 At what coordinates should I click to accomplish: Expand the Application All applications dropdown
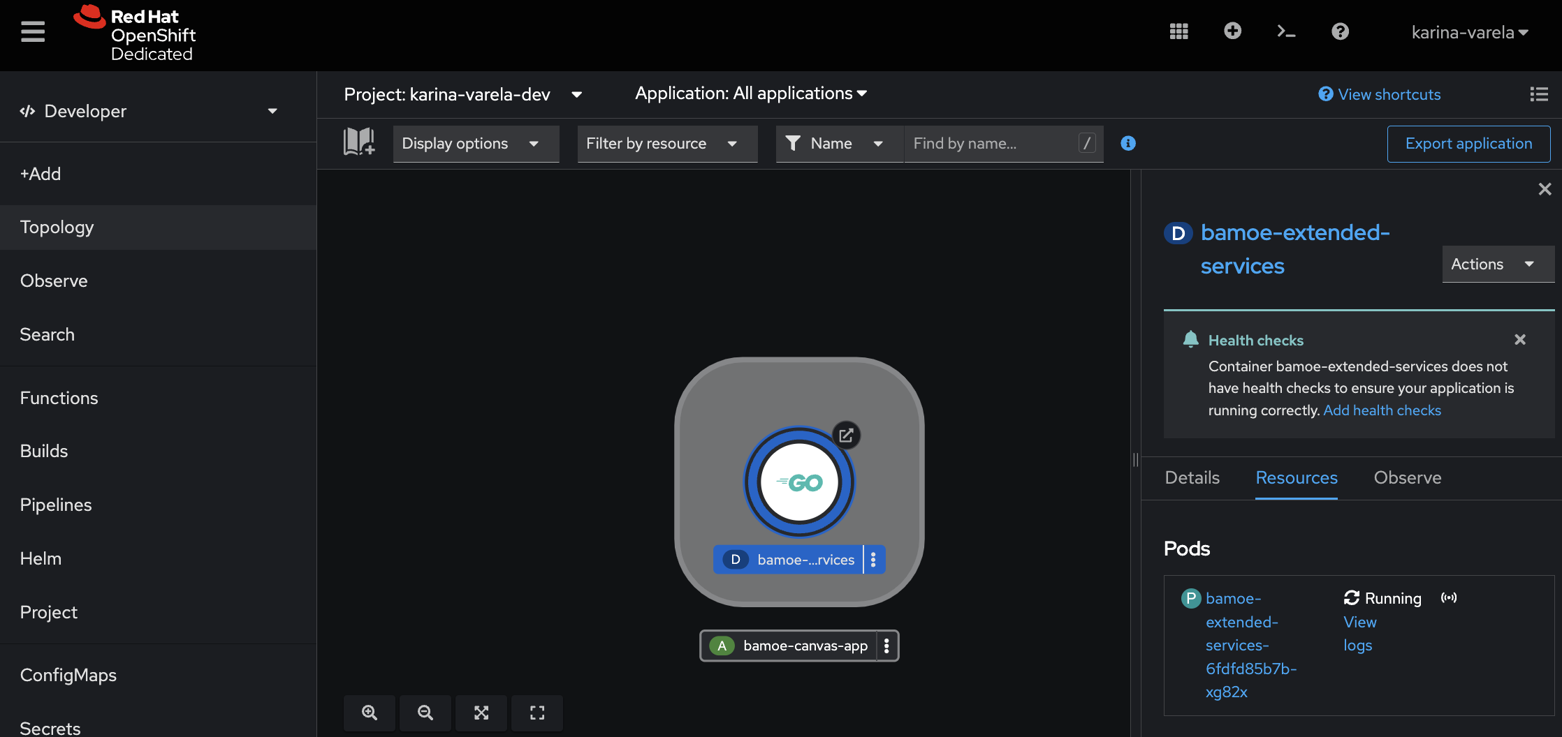pyautogui.click(x=751, y=94)
